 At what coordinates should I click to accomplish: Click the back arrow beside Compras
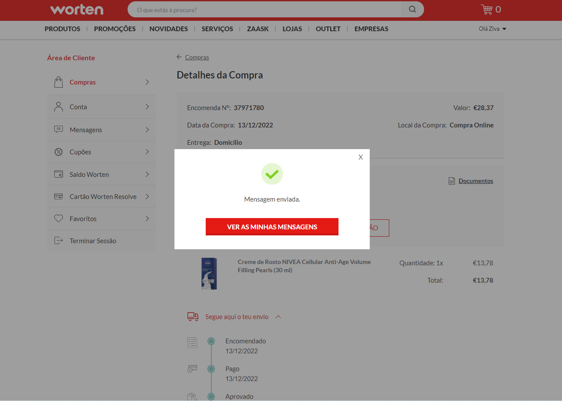179,57
